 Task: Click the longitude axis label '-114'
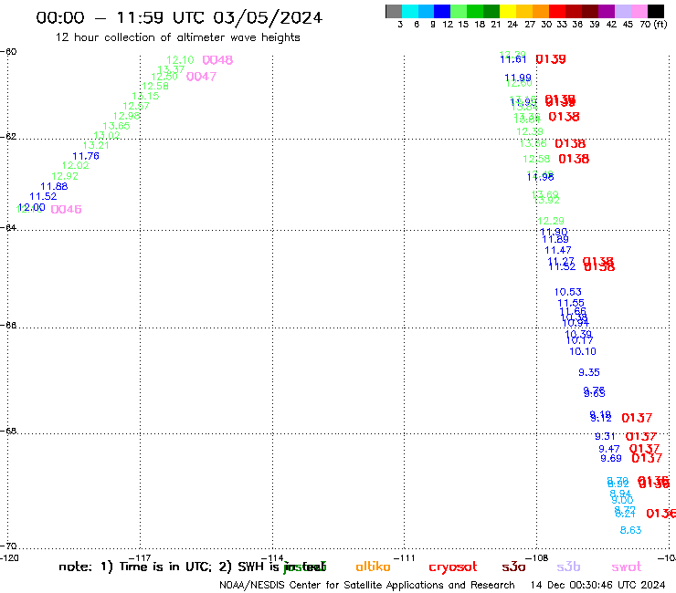coord(272,557)
